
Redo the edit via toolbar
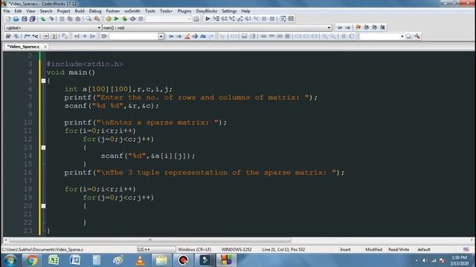(x=51, y=19)
